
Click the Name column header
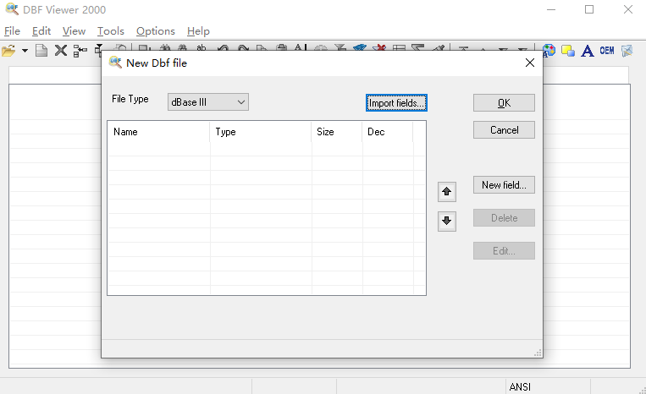click(158, 132)
